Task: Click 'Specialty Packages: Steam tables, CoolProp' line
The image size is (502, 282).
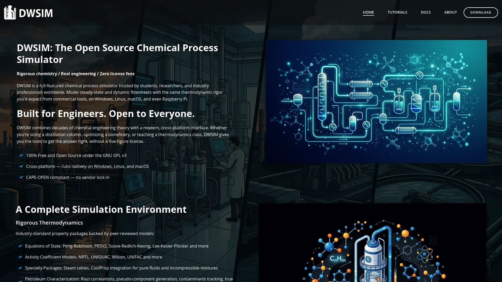Action: coord(121,268)
